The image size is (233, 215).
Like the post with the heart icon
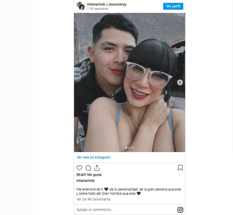point(79,168)
